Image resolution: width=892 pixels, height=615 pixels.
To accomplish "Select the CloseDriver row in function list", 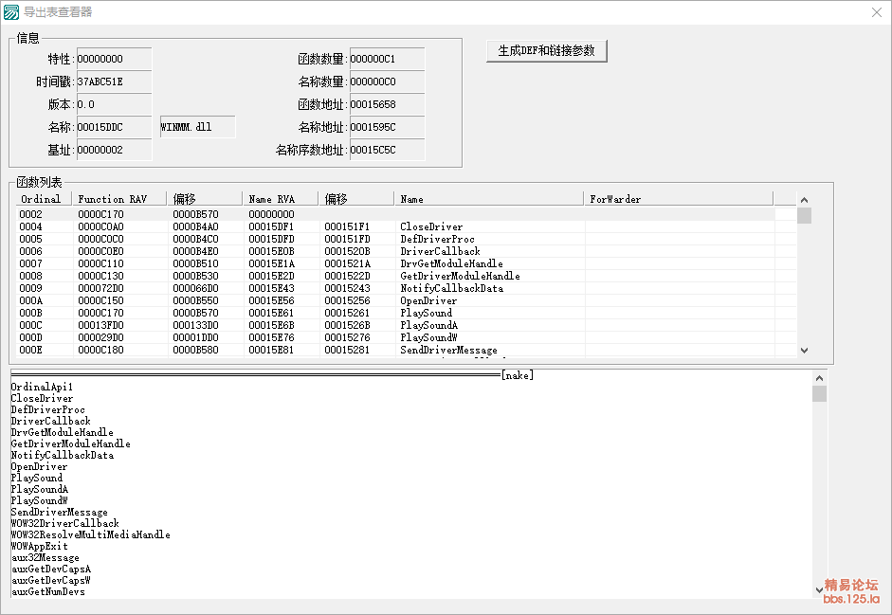I will [x=431, y=227].
